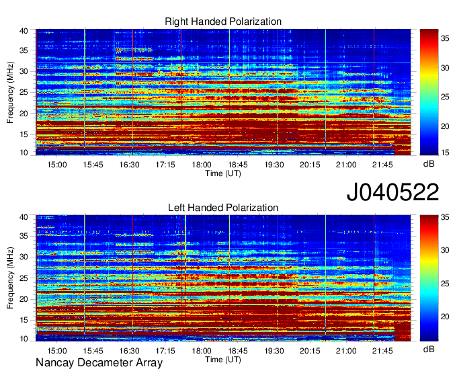Click the 15 MHz tick of the top plot
The width and height of the screenshot is (457, 371).
(24, 134)
